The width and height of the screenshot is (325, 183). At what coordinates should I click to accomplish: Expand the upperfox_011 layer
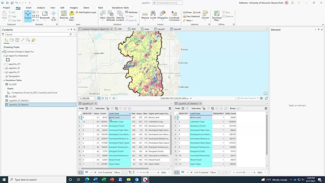[4, 64]
